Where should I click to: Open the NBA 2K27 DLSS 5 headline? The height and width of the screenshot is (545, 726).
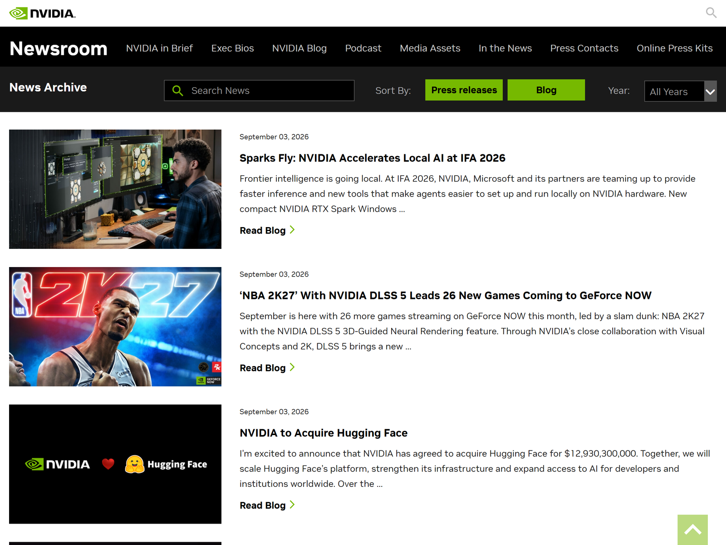pyautogui.click(x=446, y=296)
